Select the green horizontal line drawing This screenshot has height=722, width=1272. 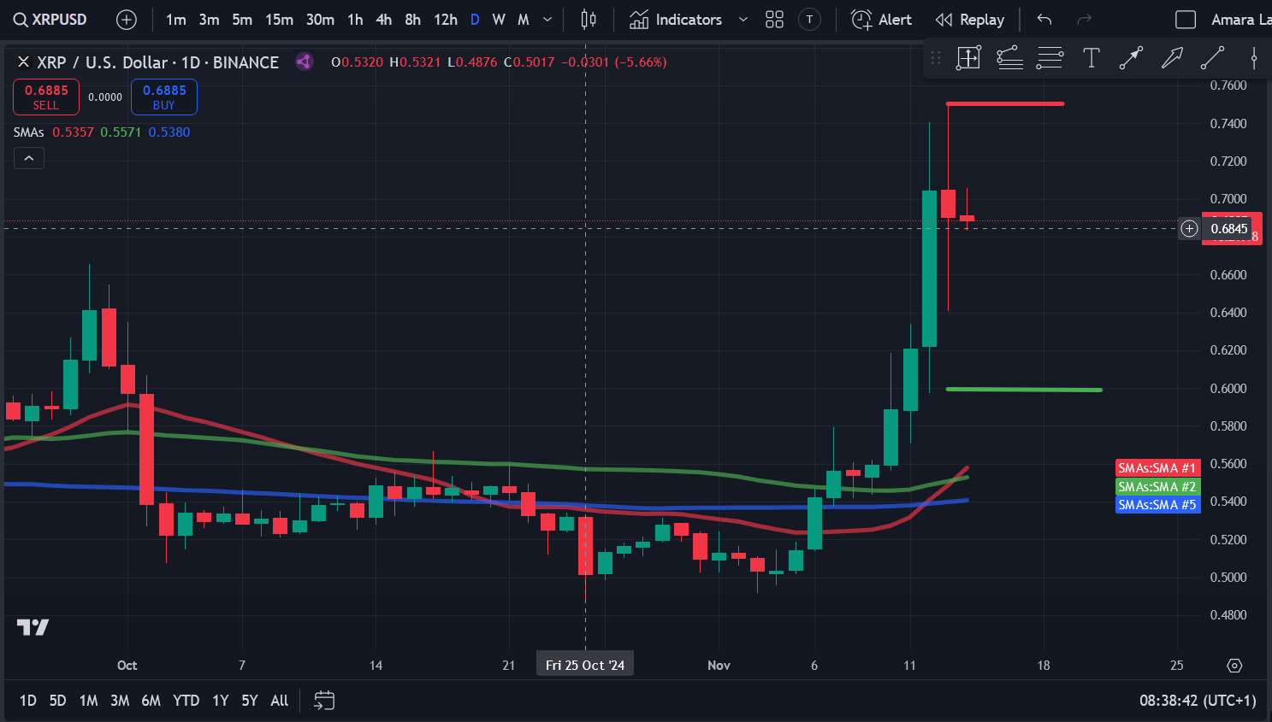[x=1024, y=390]
